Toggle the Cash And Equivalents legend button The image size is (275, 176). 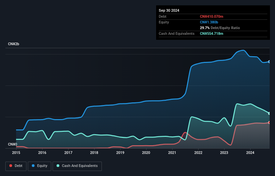[x=77, y=166]
